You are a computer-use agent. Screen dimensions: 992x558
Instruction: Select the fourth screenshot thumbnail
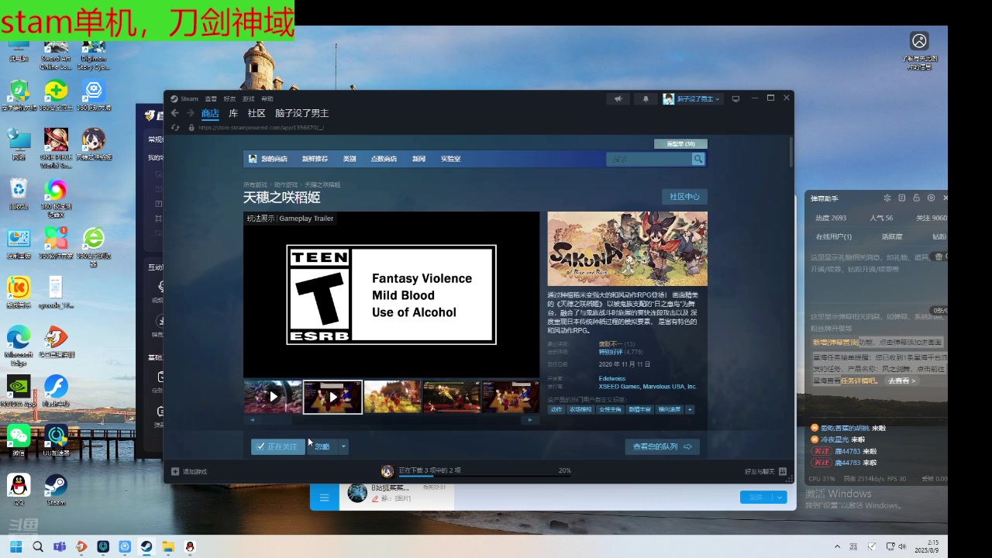pyautogui.click(x=452, y=397)
